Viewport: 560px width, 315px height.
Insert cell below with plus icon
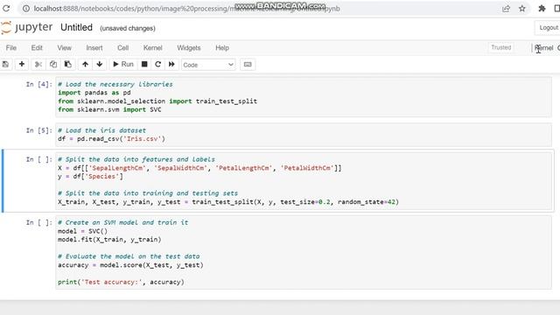(21, 65)
